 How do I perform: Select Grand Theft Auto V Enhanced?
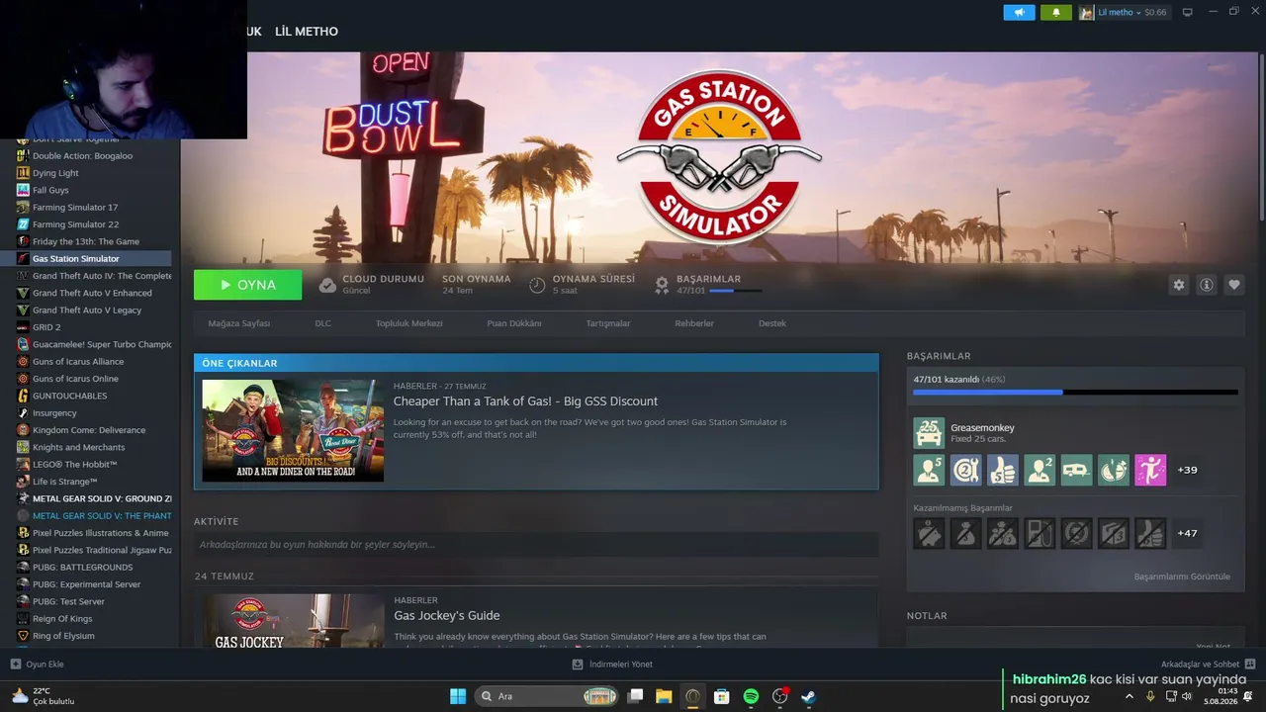tap(92, 293)
